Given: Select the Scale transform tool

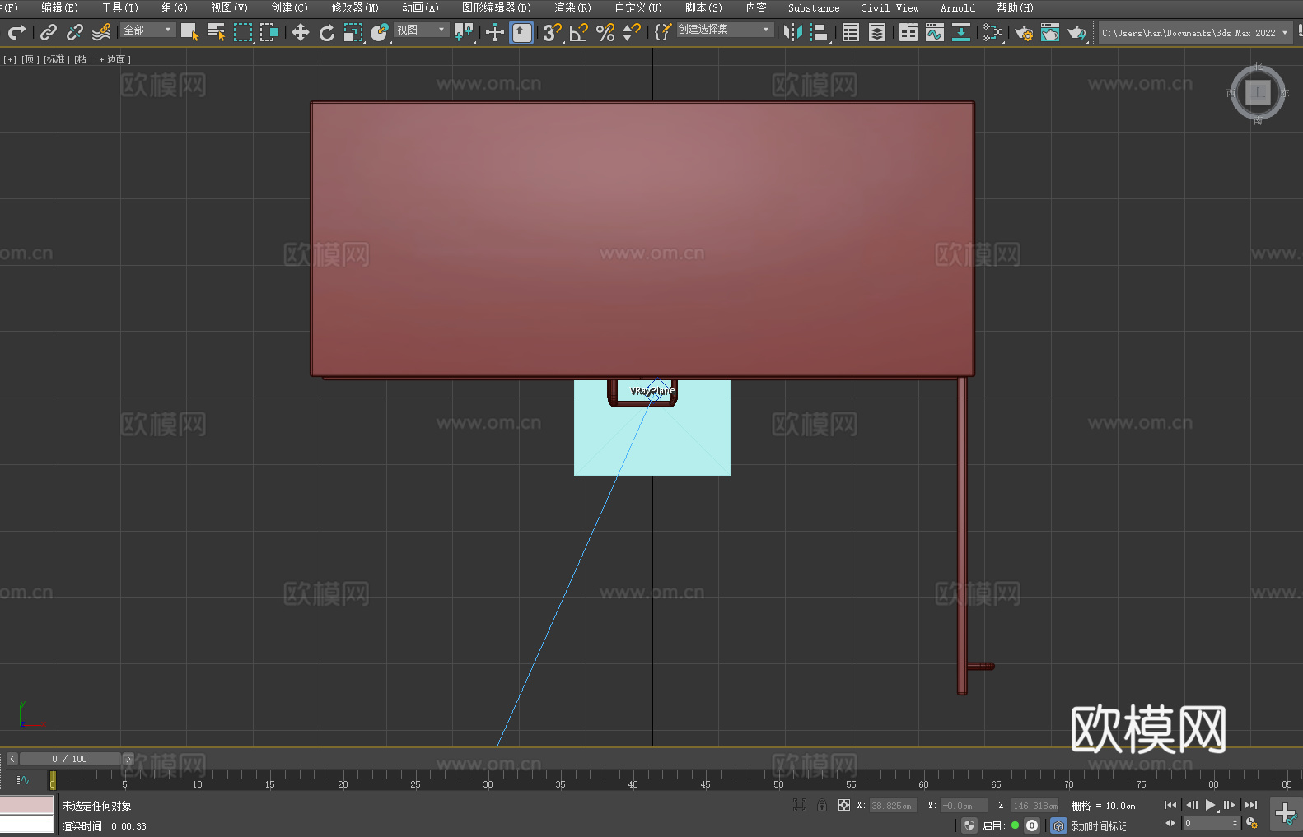Looking at the screenshot, I should pos(353,32).
